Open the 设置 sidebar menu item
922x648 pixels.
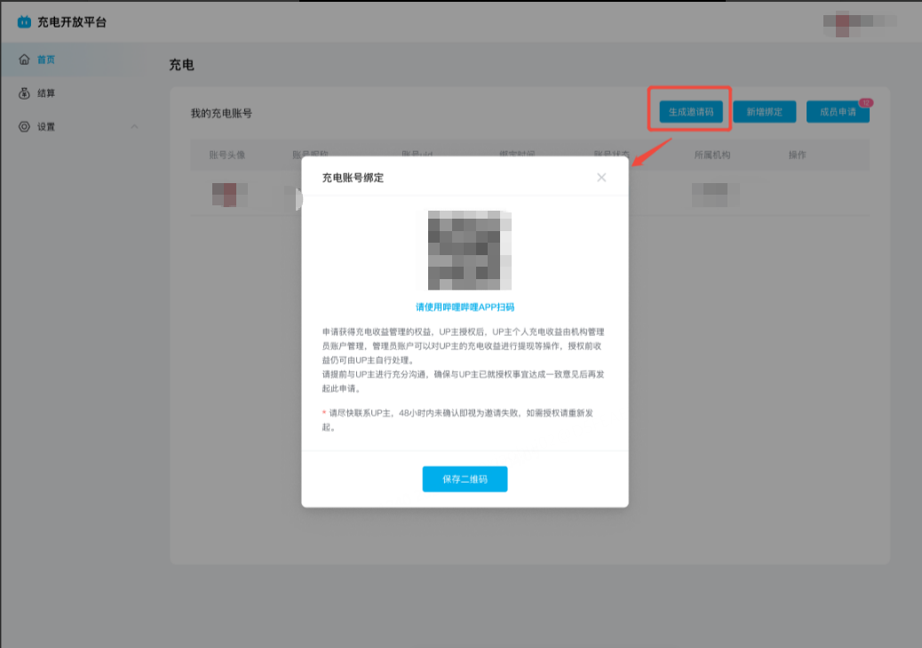[74, 126]
